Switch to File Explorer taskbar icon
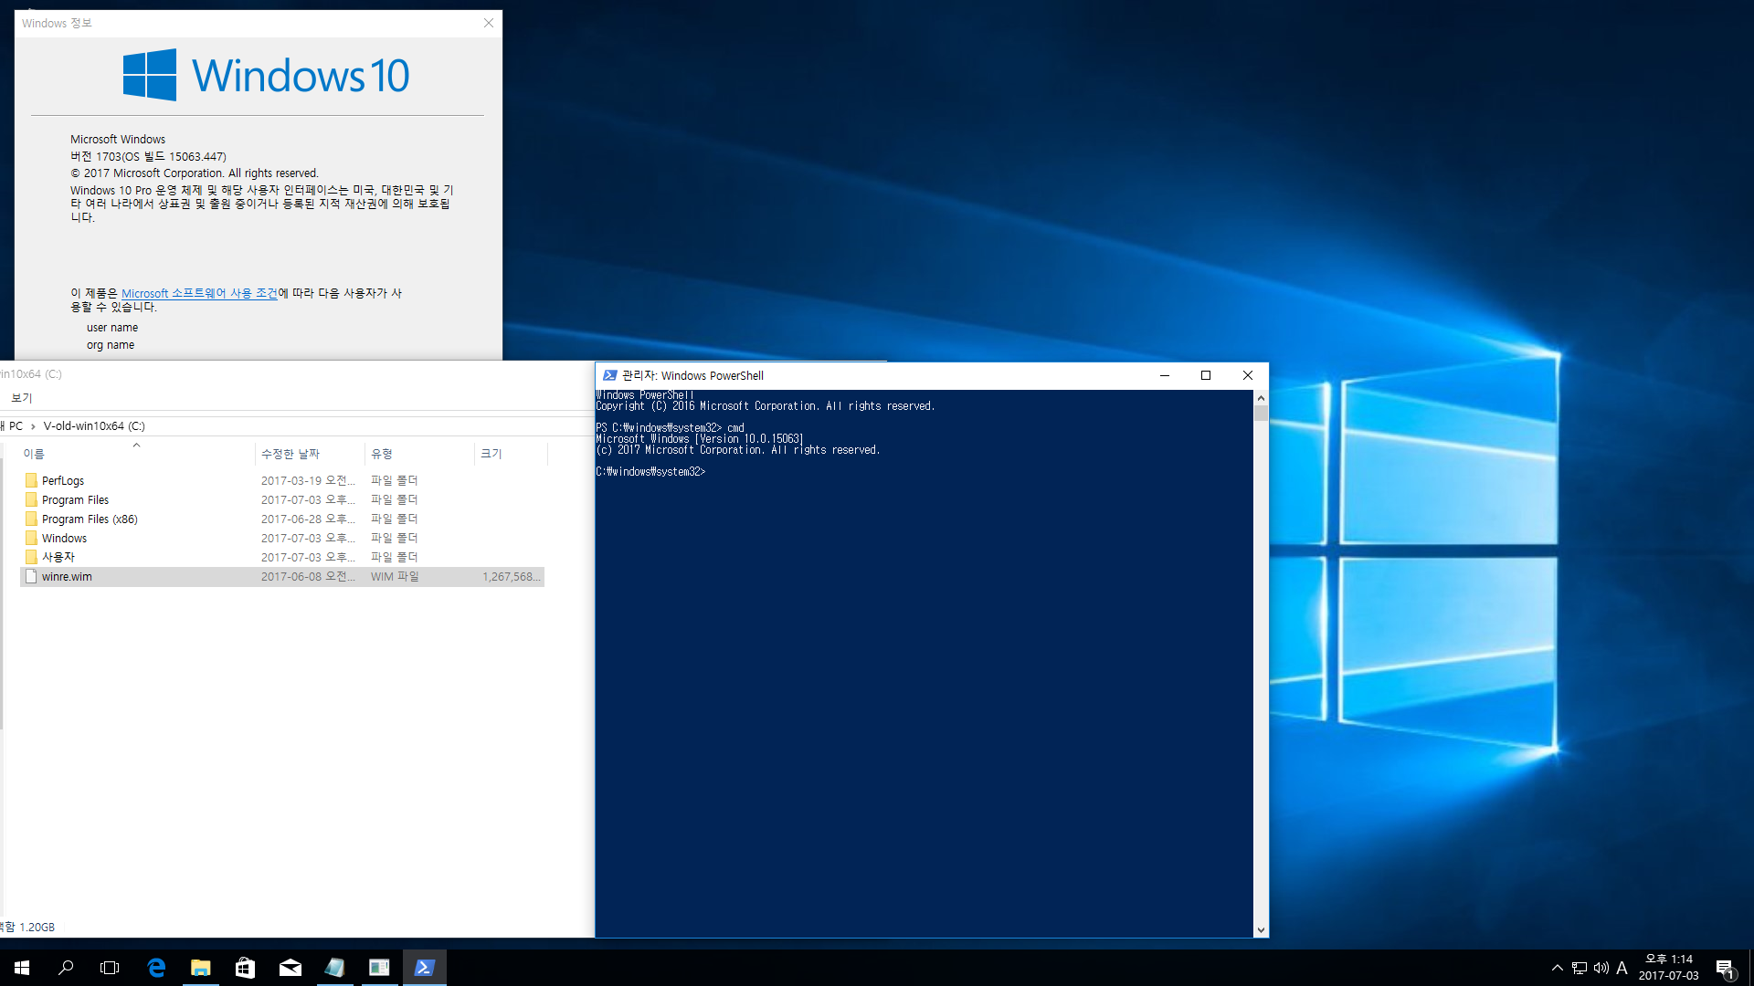 point(201,968)
